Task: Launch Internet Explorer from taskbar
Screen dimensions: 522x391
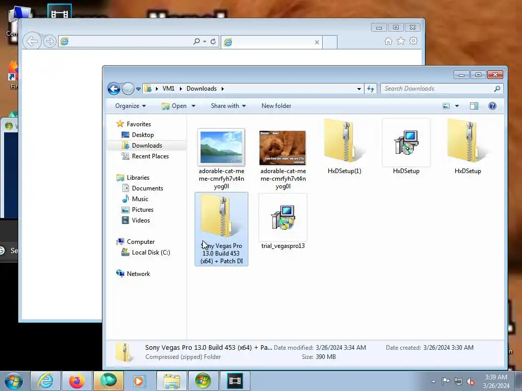Action: point(45,381)
